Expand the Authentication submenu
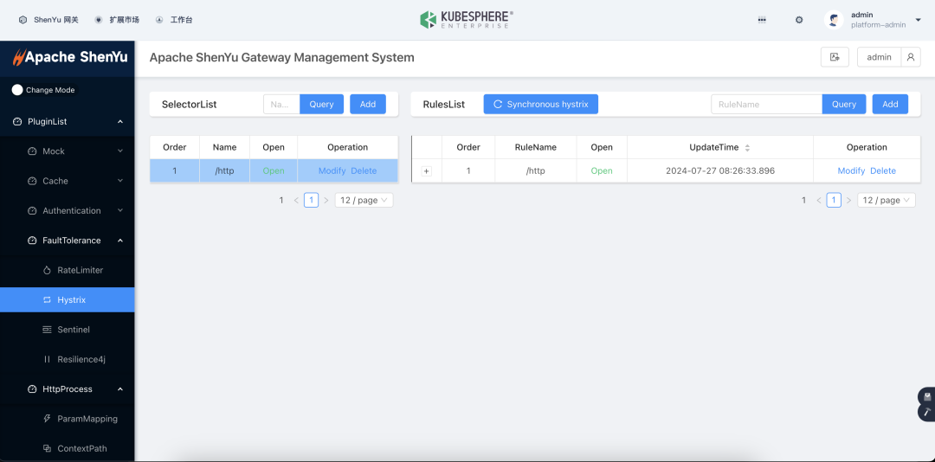Image resolution: width=935 pixels, height=462 pixels. pos(120,211)
